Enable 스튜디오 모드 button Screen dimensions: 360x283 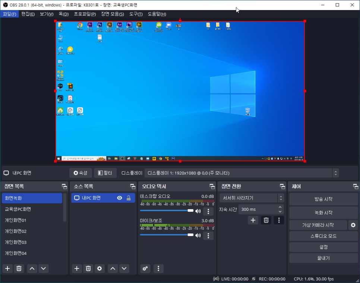click(323, 236)
